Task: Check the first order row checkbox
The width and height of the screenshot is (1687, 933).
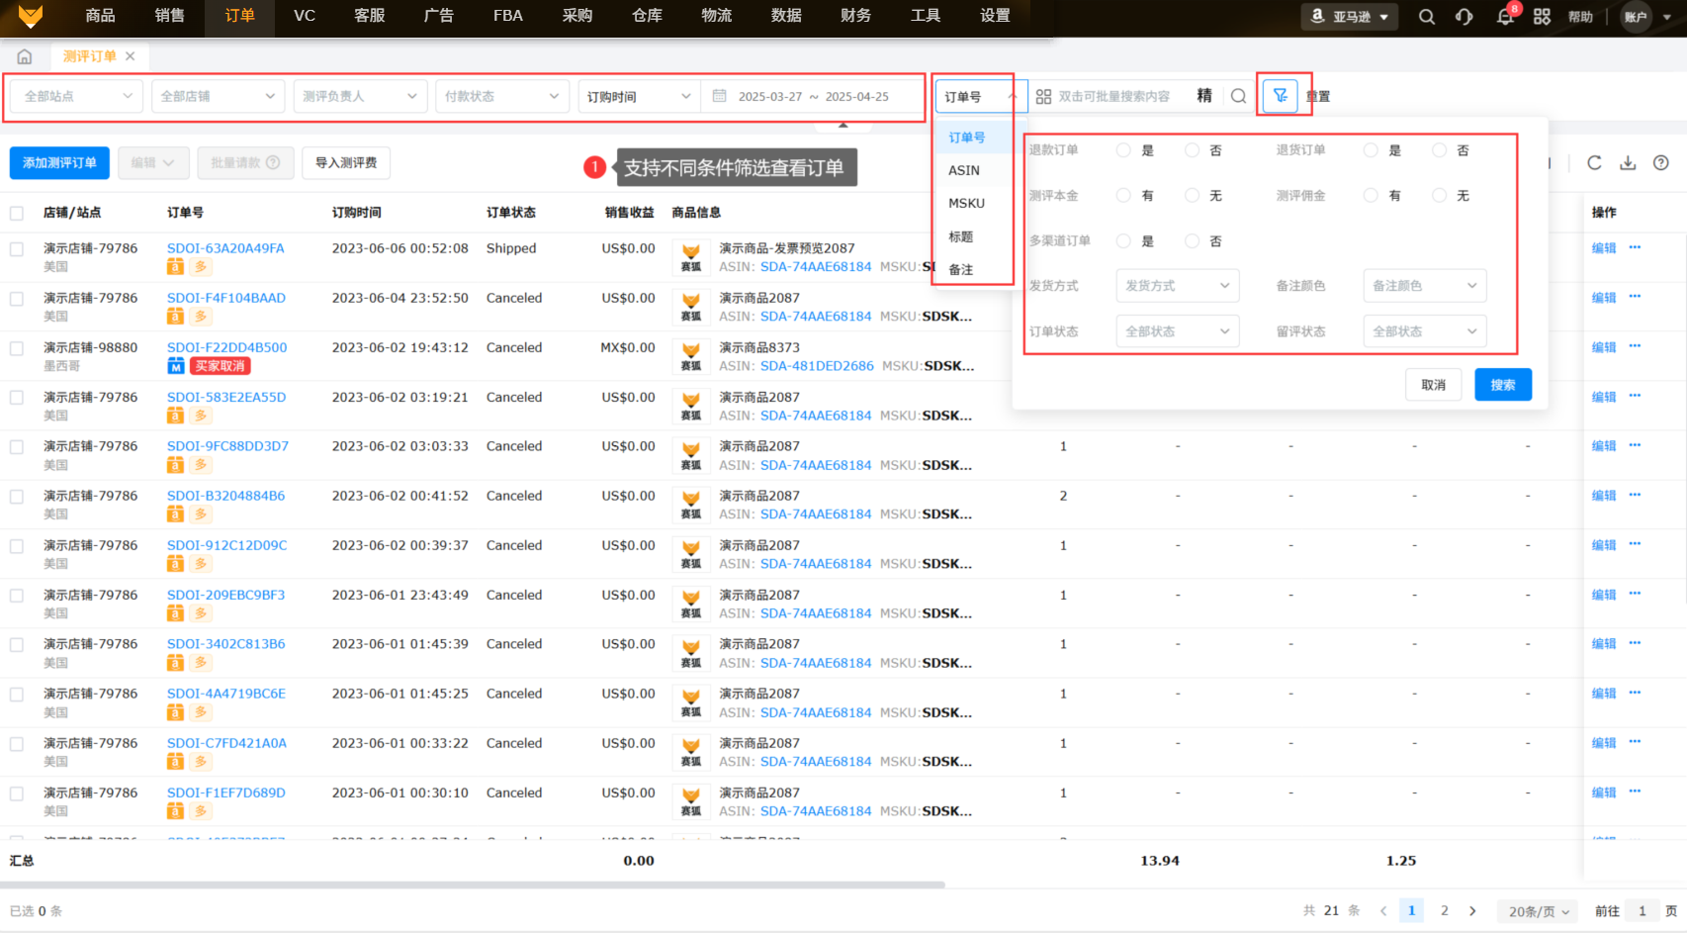Action: click(x=17, y=249)
